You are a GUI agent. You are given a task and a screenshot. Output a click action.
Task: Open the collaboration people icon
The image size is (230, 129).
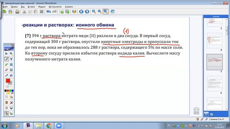point(74,11)
